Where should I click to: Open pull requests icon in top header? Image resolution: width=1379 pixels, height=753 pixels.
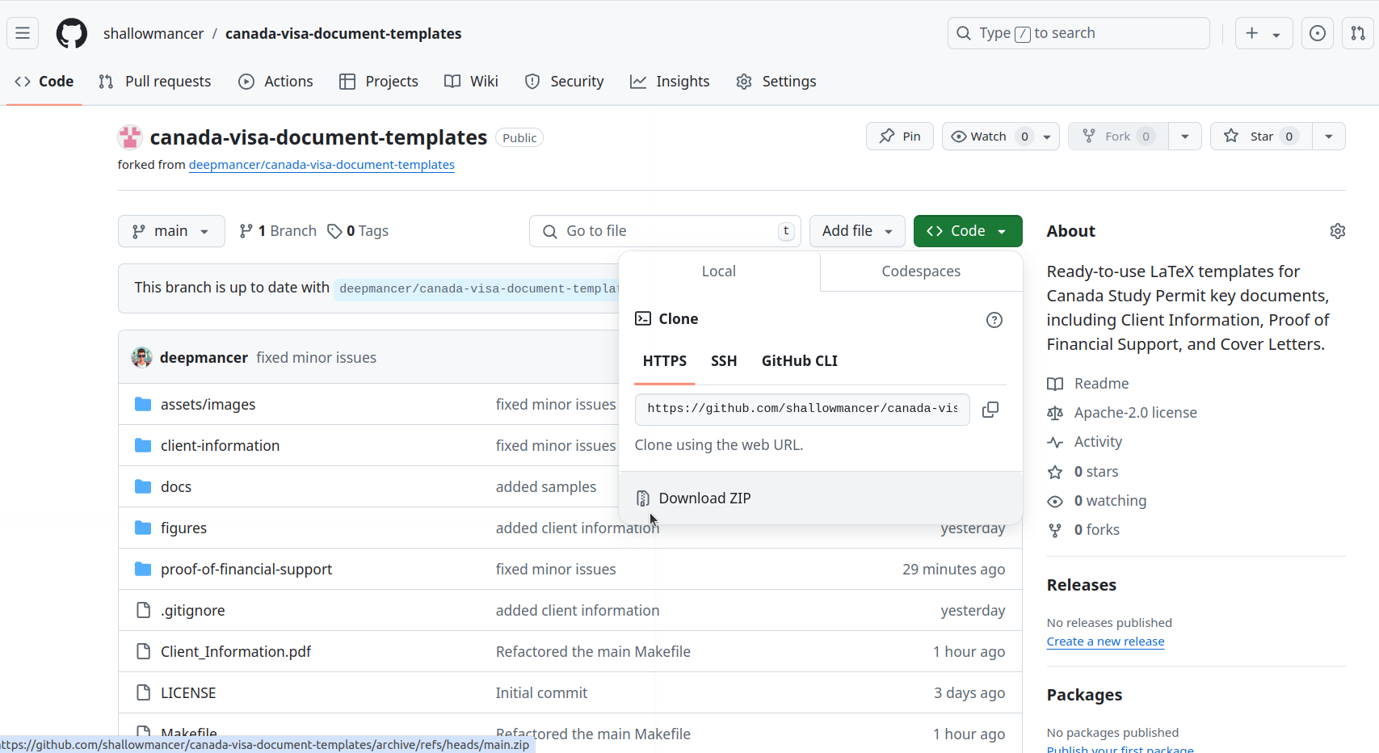[x=1358, y=33]
